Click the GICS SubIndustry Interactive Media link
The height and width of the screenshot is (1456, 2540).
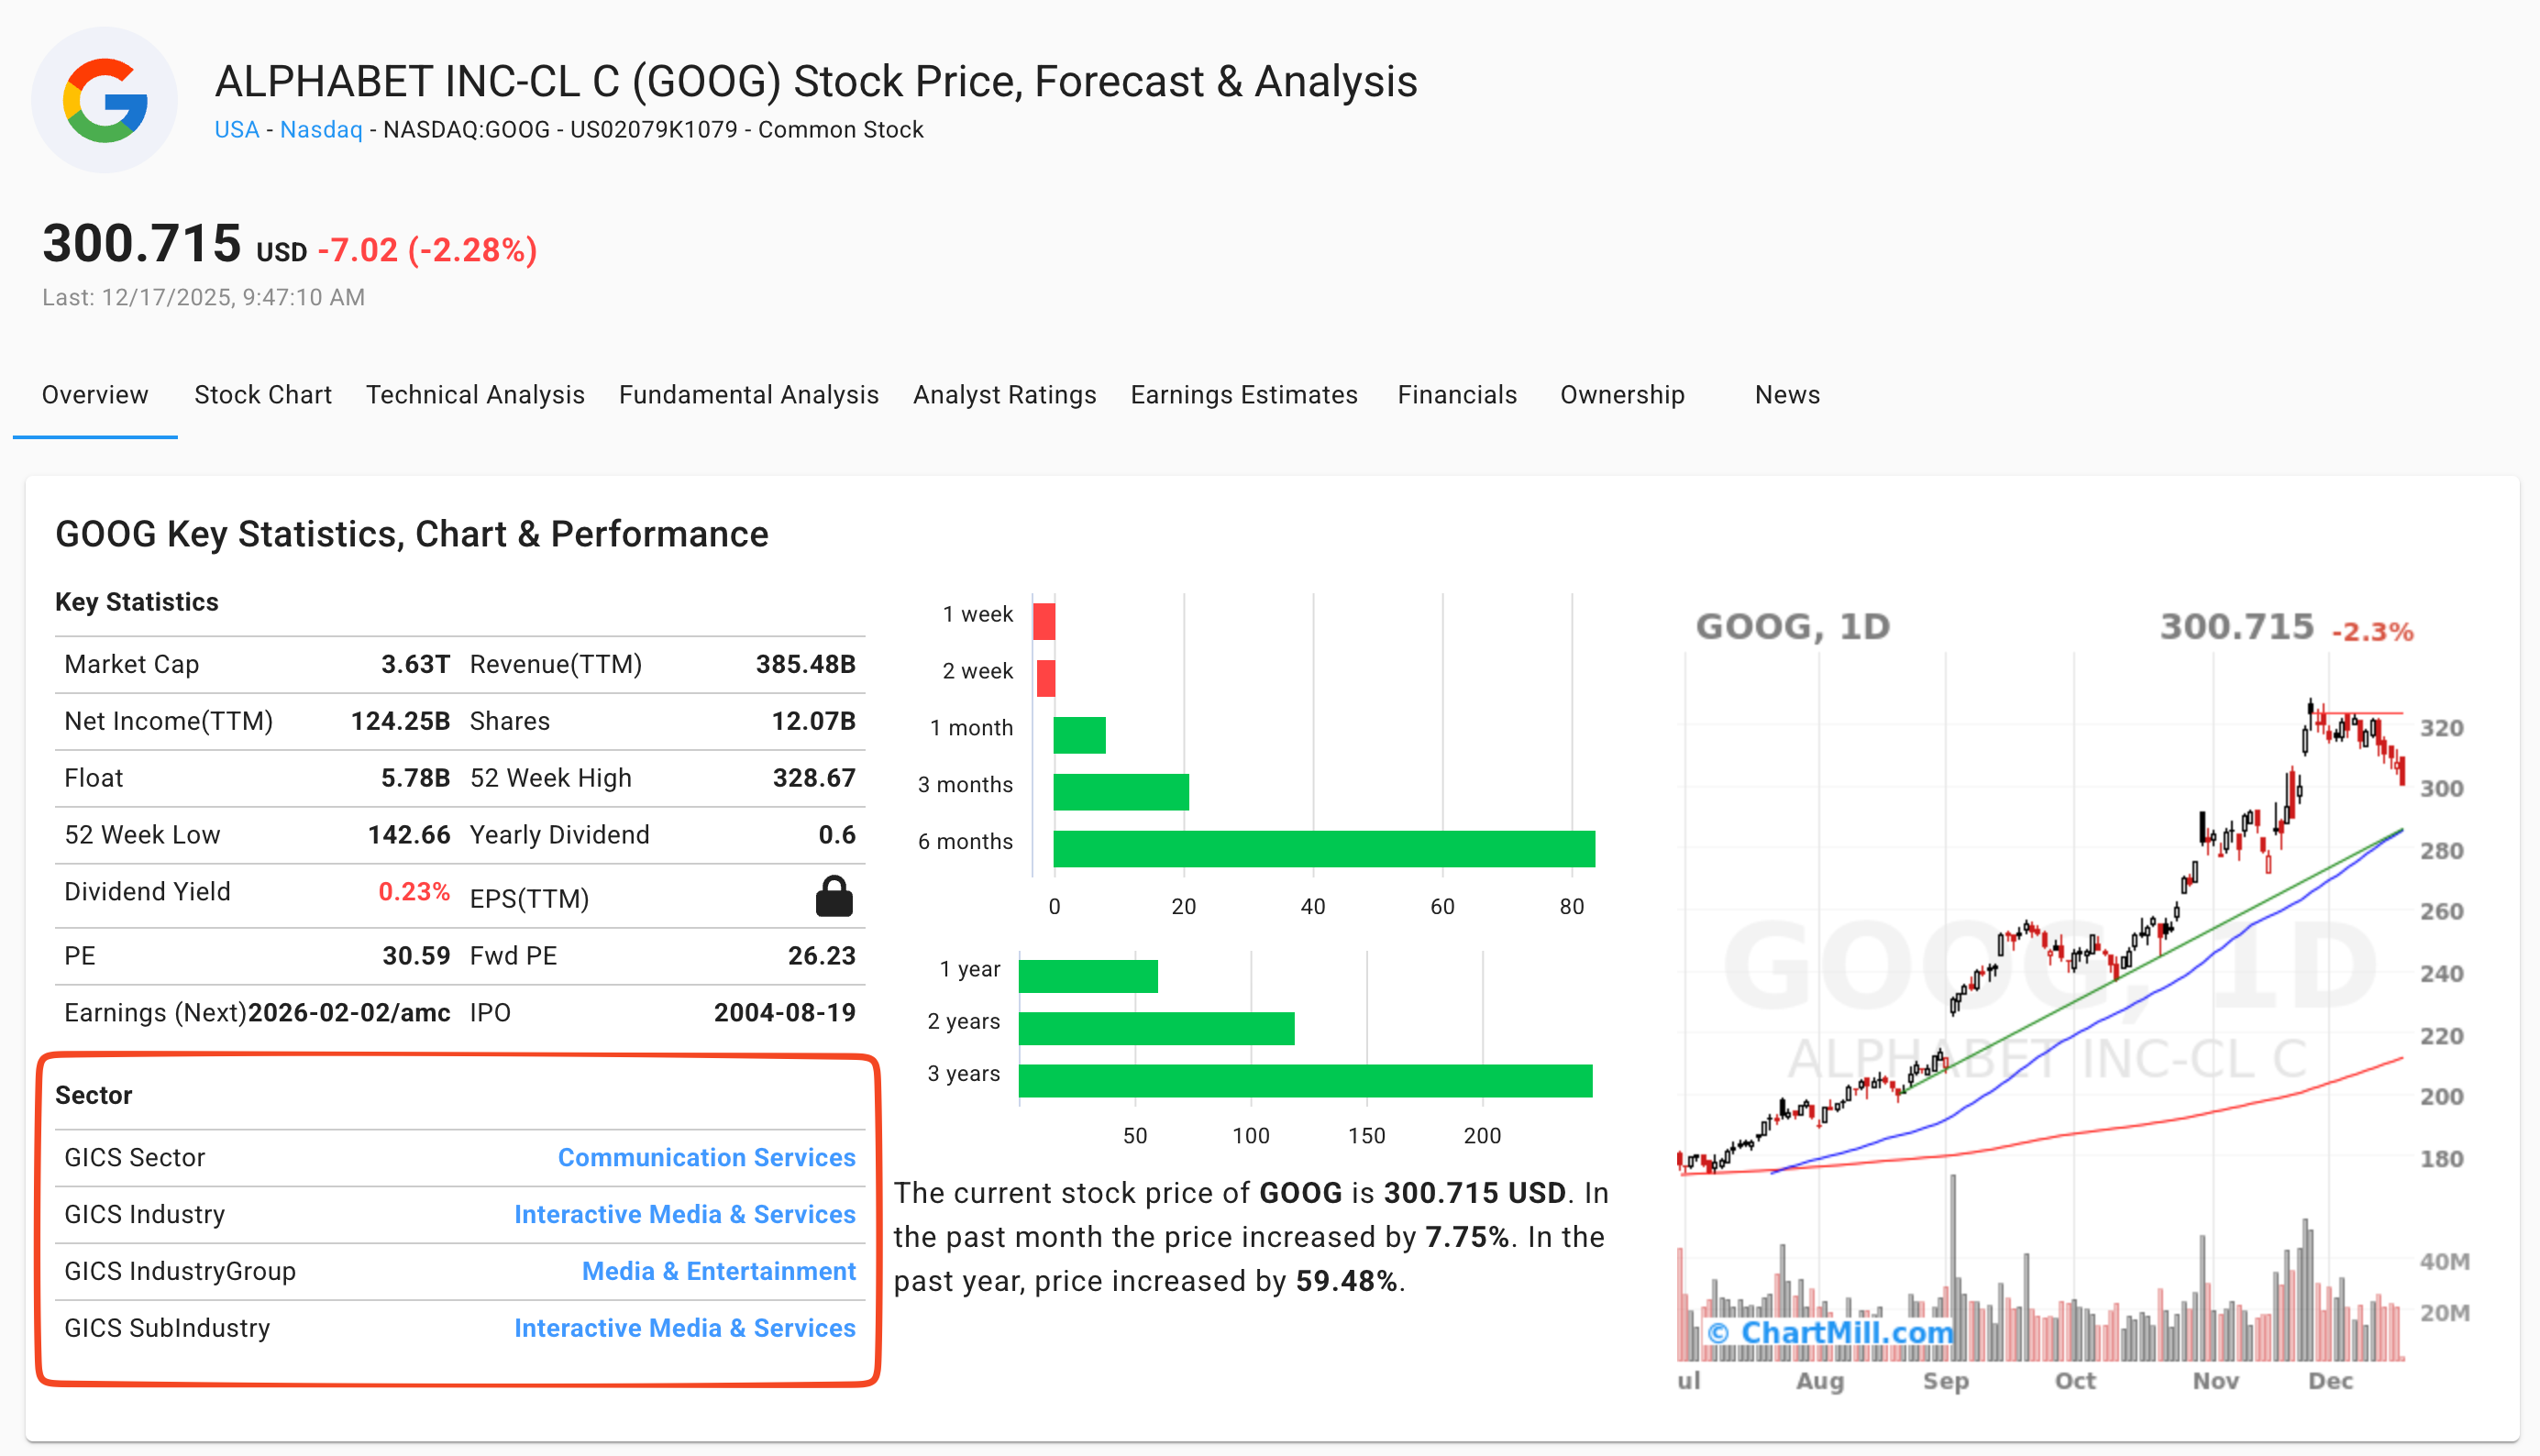pyautogui.click(x=684, y=1328)
